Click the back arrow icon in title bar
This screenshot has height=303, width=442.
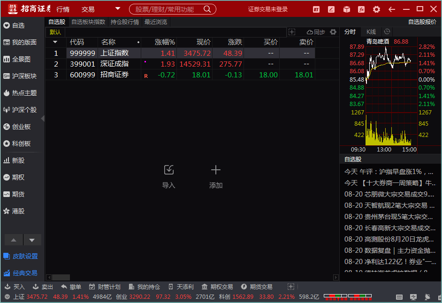[x=391, y=9]
